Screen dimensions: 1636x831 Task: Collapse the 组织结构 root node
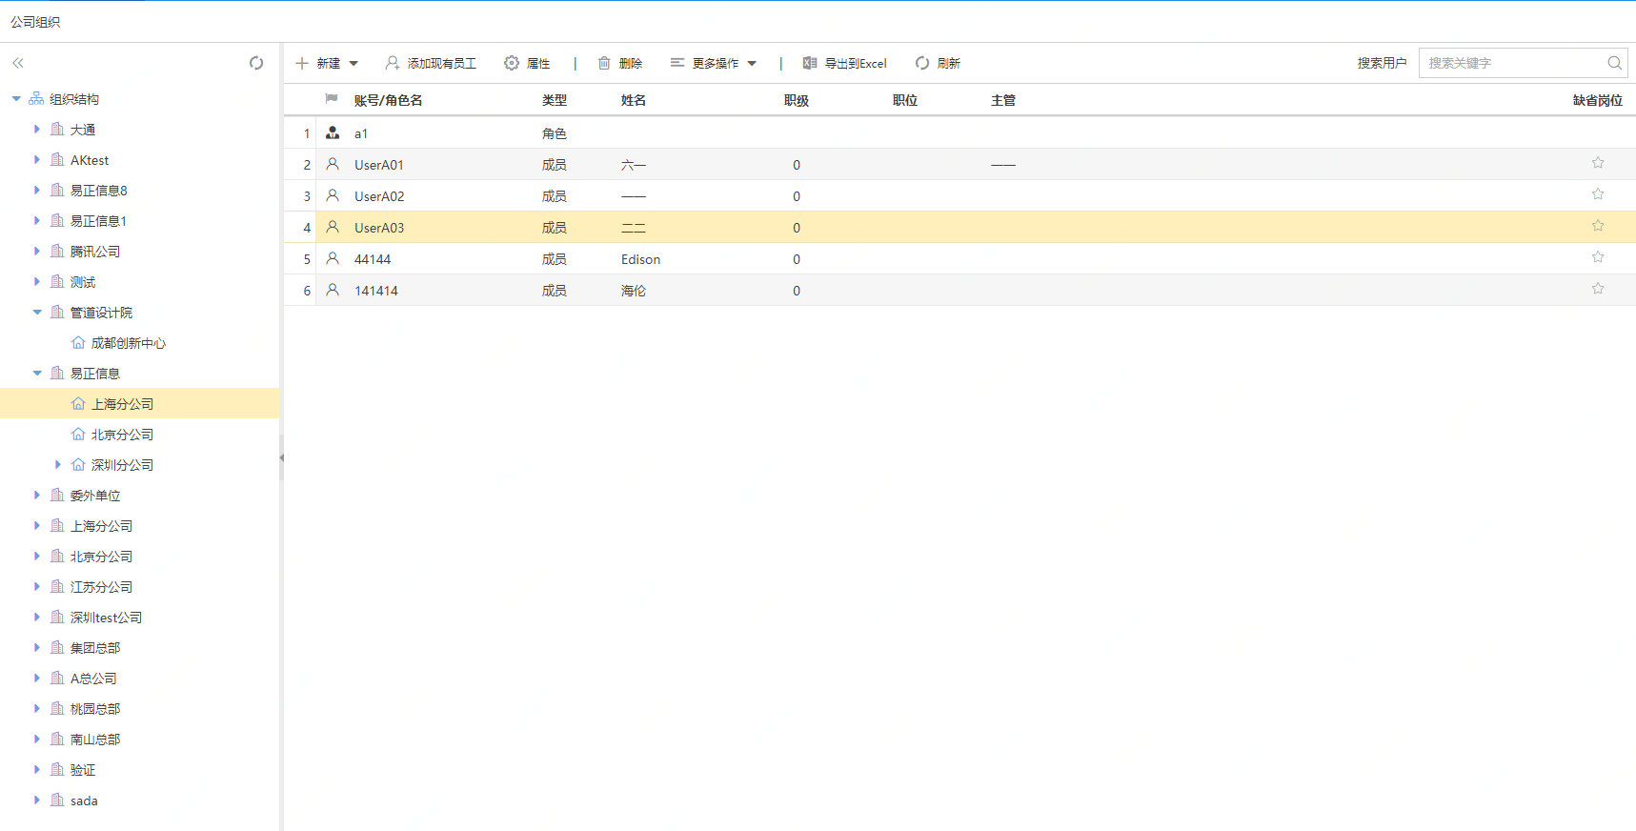tap(16, 99)
